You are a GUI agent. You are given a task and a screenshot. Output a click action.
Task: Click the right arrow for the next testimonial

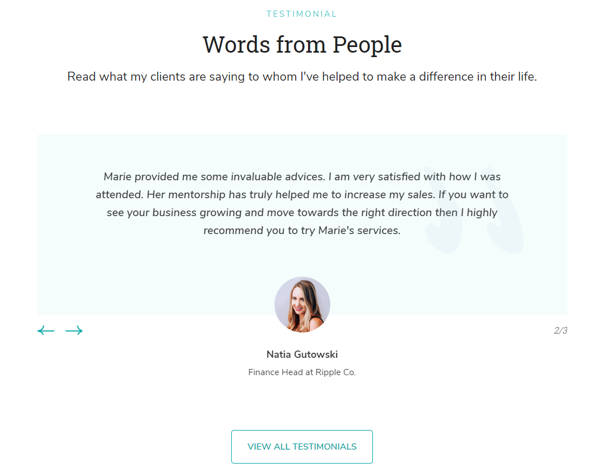click(73, 330)
